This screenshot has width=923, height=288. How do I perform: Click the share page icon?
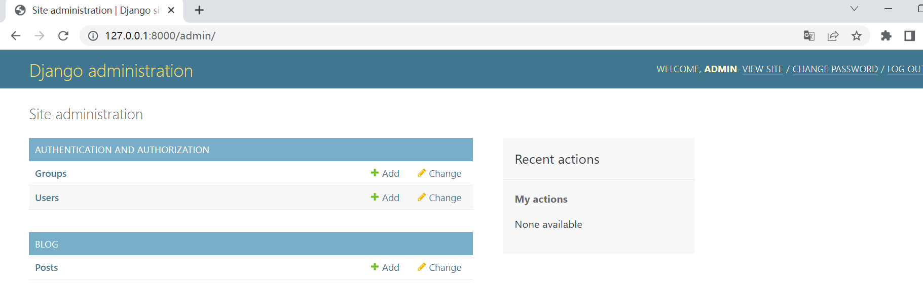833,36
